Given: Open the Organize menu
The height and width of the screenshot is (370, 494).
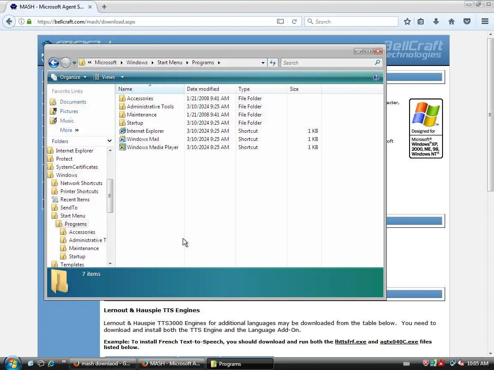Looking at the screenshot, I should pos(69,77).
